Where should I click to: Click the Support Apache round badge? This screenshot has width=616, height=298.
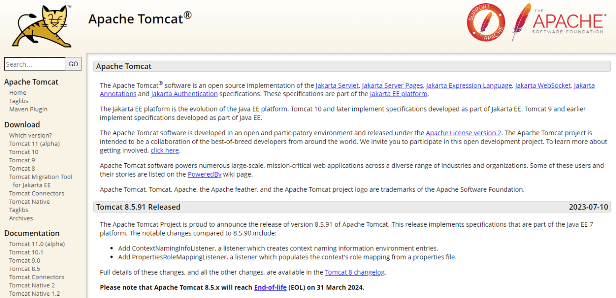(486, 22)
